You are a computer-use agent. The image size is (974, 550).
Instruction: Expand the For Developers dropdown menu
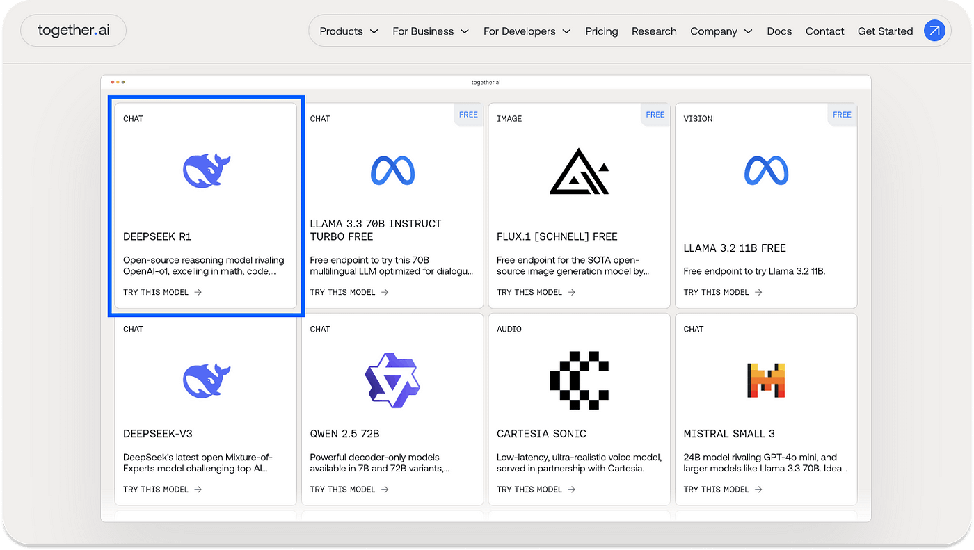[527, 31]
